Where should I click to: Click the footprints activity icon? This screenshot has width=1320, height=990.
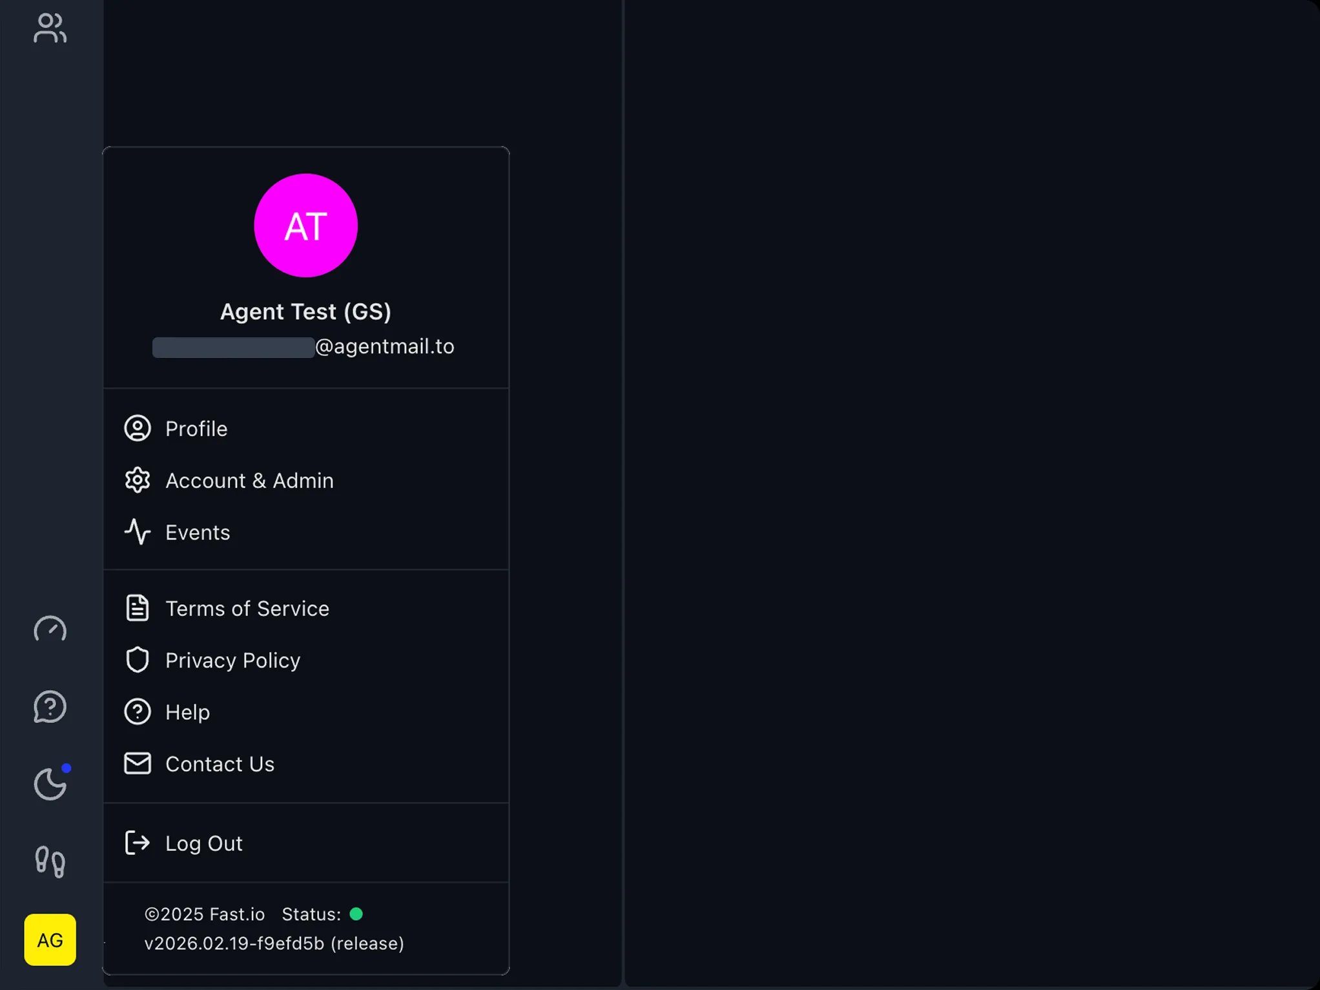click(x=49, y=862)
